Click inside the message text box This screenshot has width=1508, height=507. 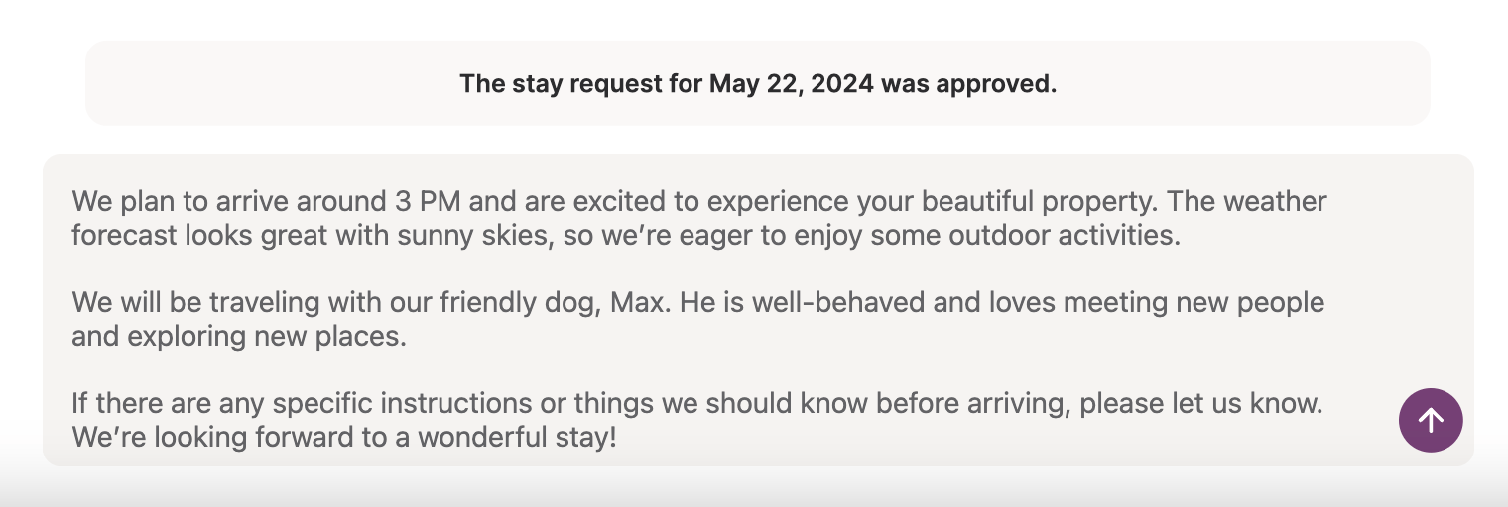[758, 310]
